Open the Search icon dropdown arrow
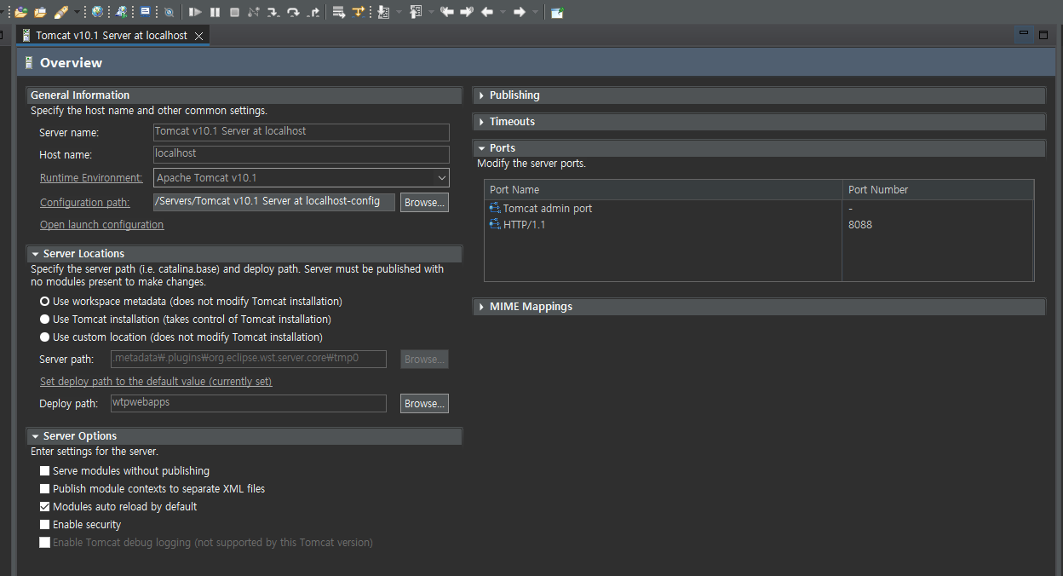The width and height of the screenshot is (1063, 576). click(77, 12)
